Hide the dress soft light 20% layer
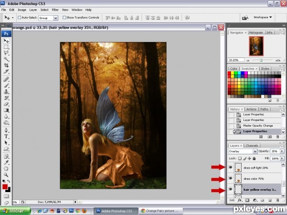287x215 pixels. (x=231, y=167)
